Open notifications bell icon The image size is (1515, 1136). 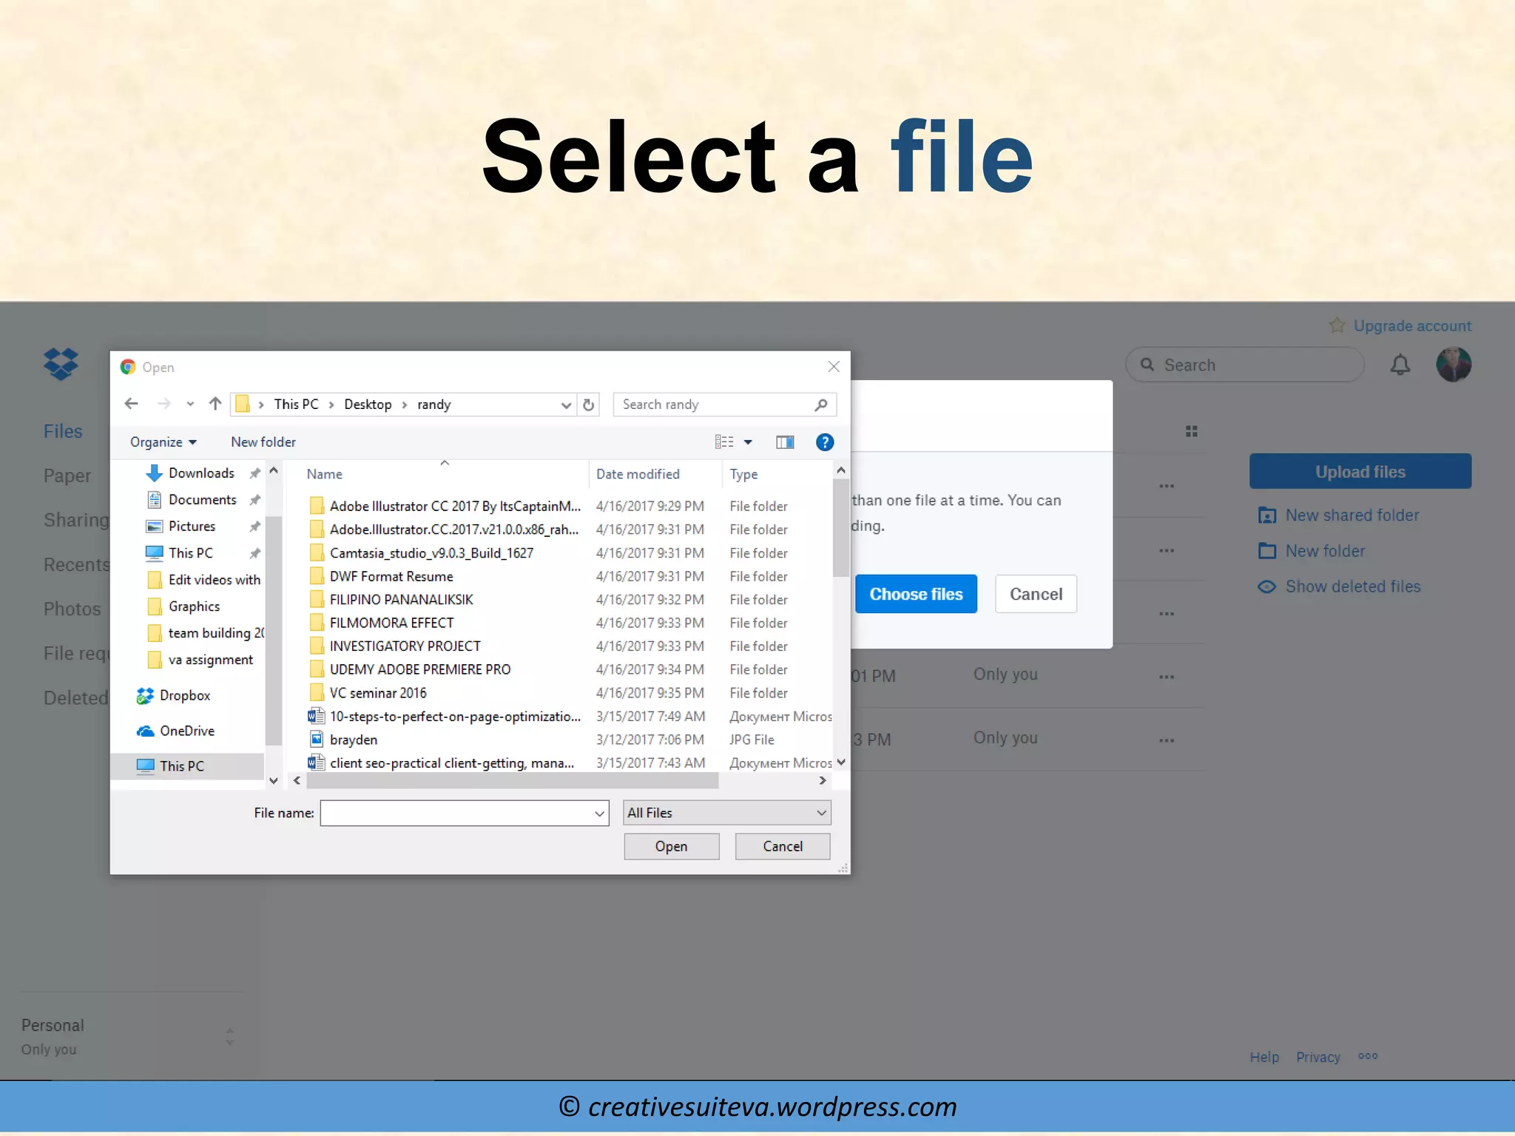click(x=1400, y=365)
